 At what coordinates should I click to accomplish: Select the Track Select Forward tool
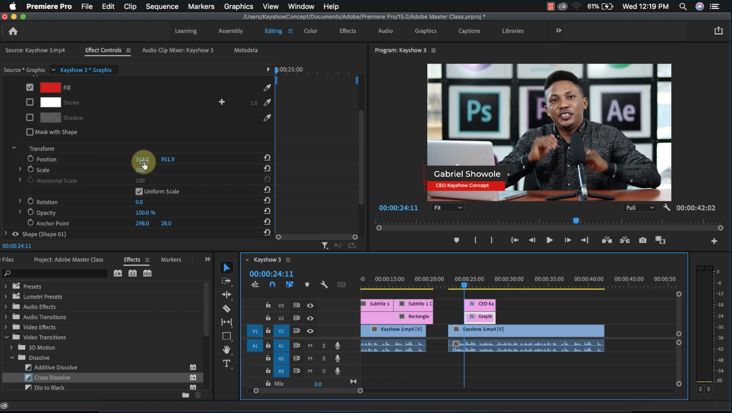[x=227, y=281]
